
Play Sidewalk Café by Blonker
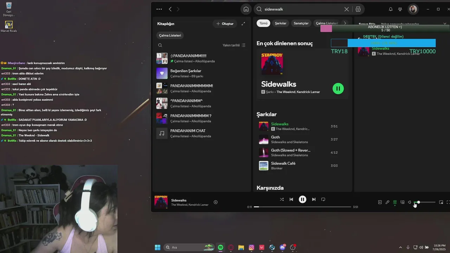tap(303, 166)
